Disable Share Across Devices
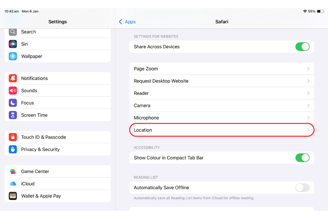 tap(302, 47)
